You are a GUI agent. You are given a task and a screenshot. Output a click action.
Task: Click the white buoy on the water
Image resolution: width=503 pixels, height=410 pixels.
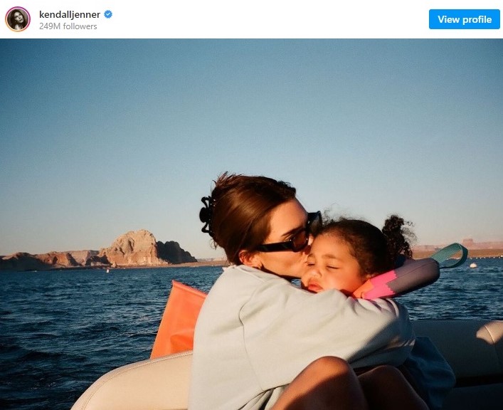point(472,266)
